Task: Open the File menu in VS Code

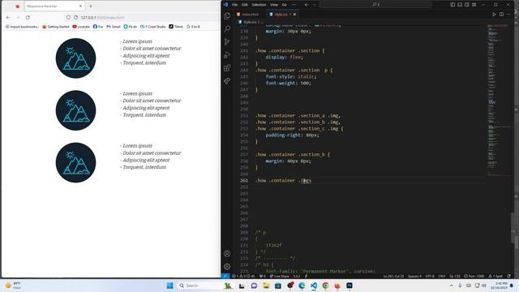Action: coord(234,5)
